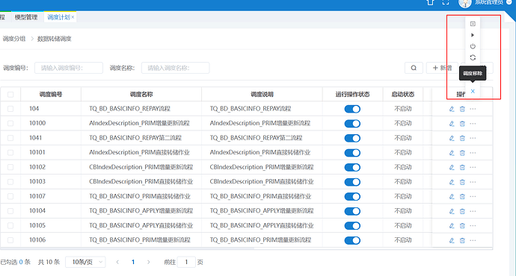Screen dimensions: 516x276
Task: Go to previous page arrow
Action: (117, 262)
